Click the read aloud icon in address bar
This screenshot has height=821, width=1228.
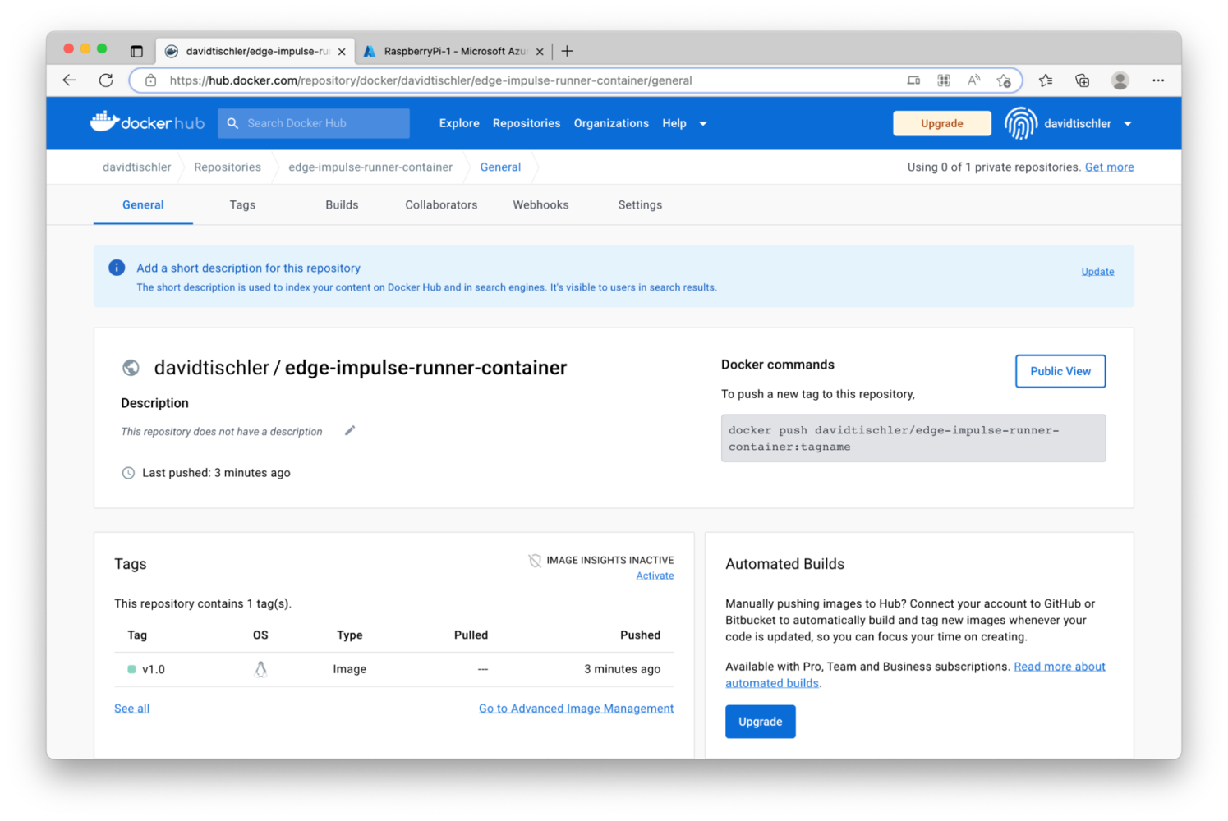coord(973,80)
